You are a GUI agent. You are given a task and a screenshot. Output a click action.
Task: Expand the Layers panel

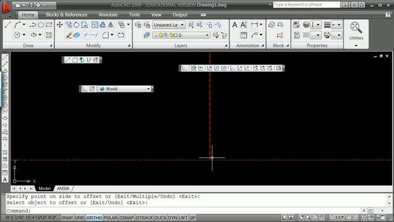226,46
